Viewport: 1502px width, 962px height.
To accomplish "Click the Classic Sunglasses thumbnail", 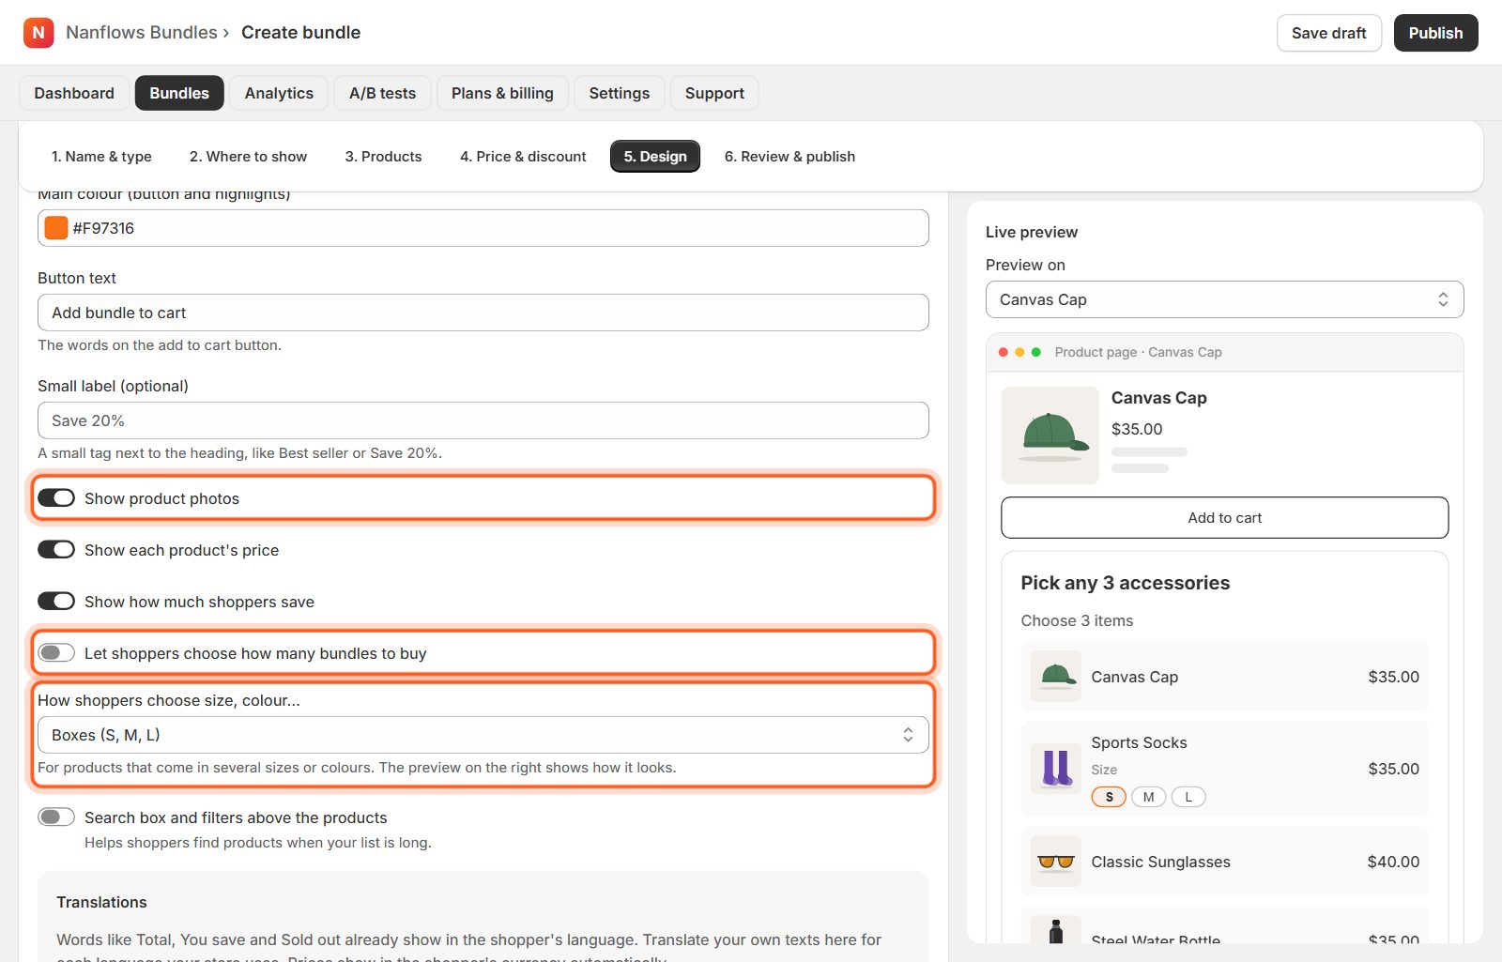I will pyautogui.click(x=1056, y=862).
